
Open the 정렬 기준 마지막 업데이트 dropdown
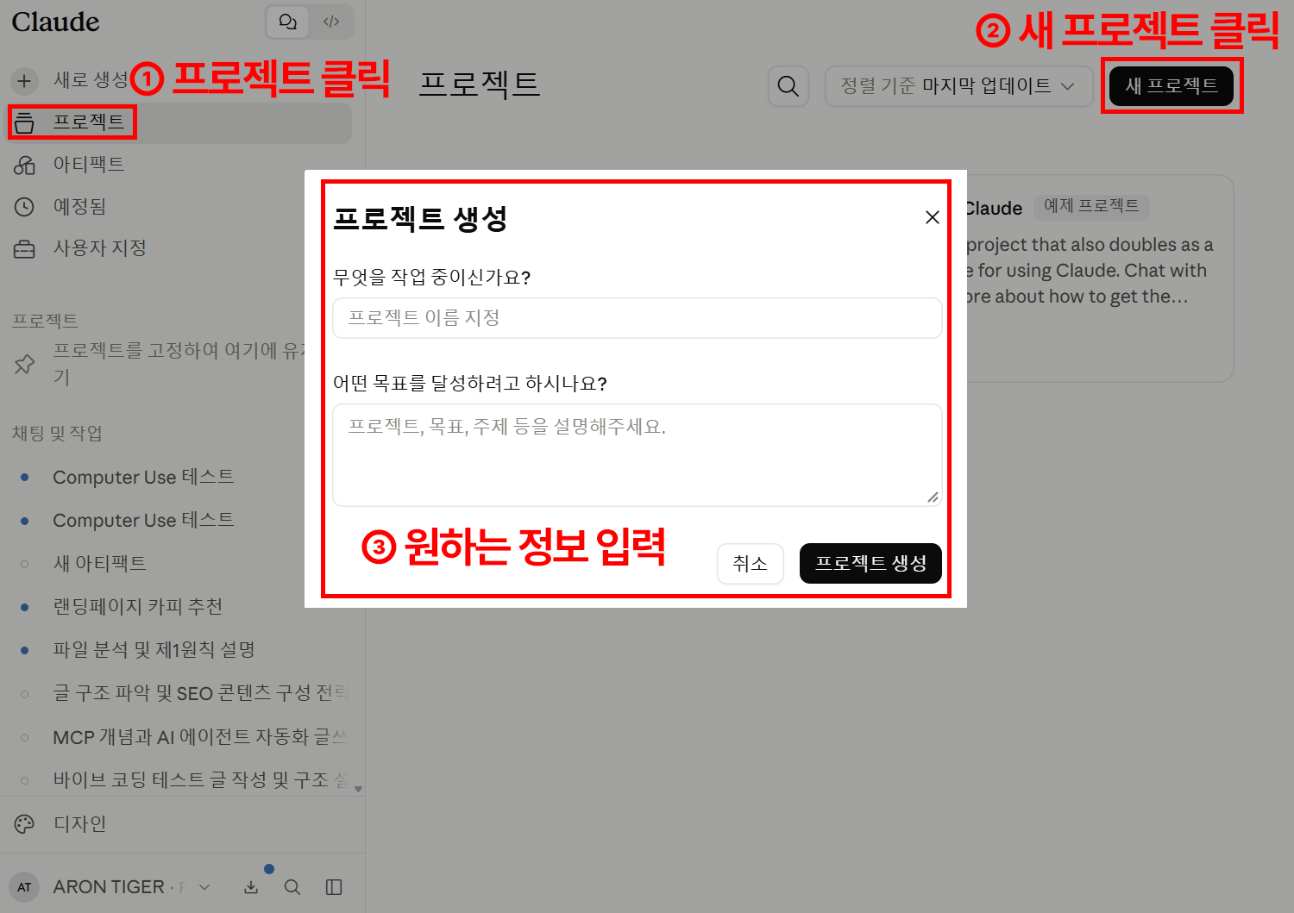coord(958,86)
